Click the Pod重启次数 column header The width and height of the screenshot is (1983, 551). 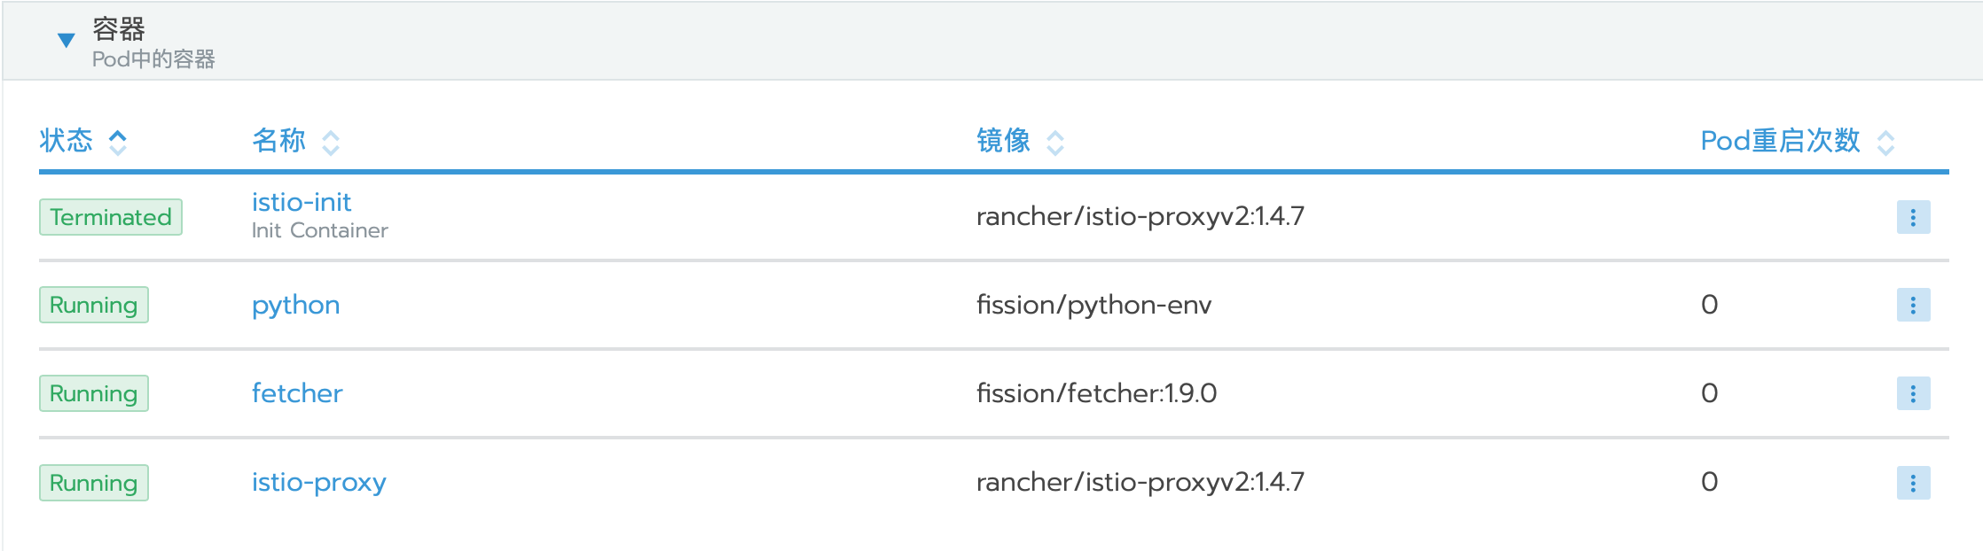point(1780,141)
